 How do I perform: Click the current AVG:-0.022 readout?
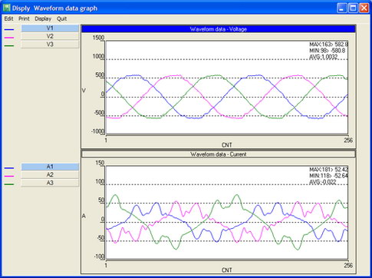pos(323,182)
